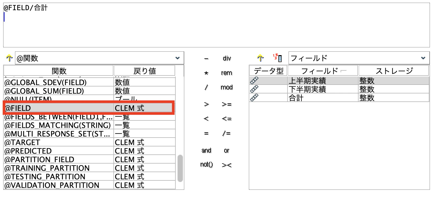Sort functions by 関数 column header
Viewport: 435px width, 197px height.
click(x=58, y=71)
